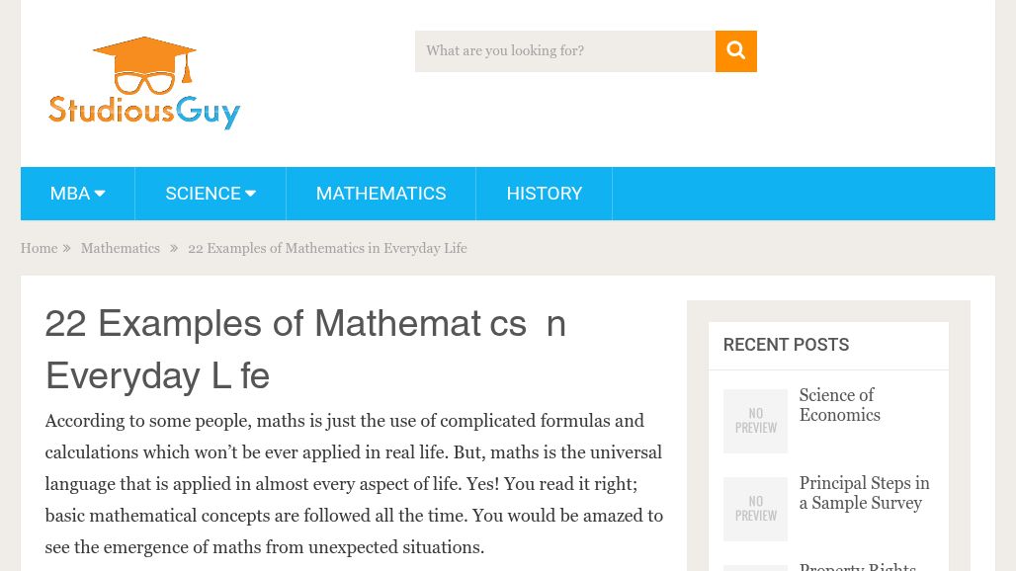Read Principal Steps in a Sample Survey

(x=864, y=493)
